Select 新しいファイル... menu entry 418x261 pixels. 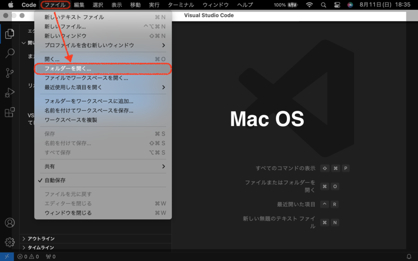click(103, 27)
